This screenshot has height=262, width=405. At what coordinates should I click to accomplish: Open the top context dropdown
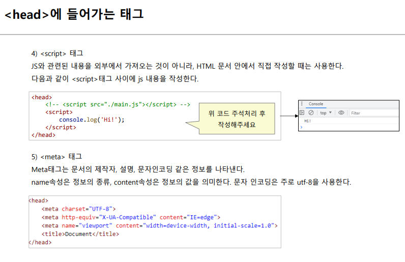click(326, 113)
